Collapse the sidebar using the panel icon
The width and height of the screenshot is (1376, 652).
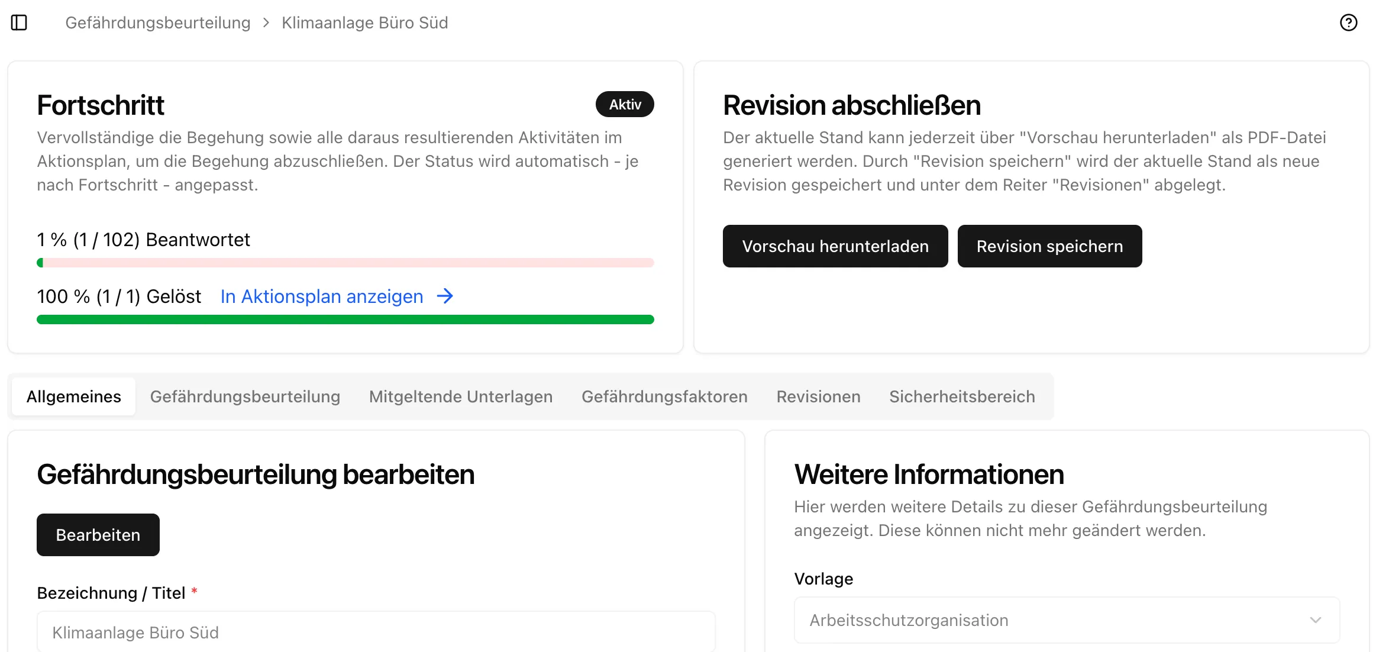[x=20, y=22]
